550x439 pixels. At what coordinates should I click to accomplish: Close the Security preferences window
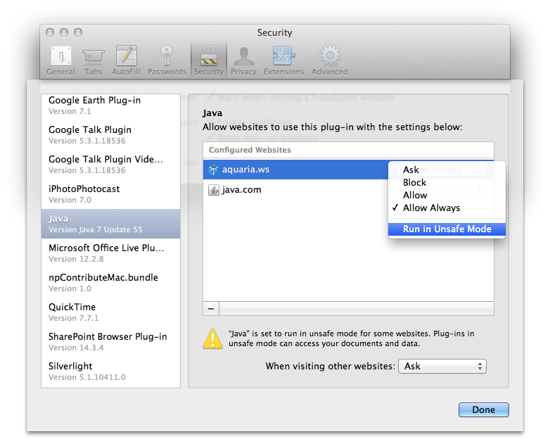[50, 32]
